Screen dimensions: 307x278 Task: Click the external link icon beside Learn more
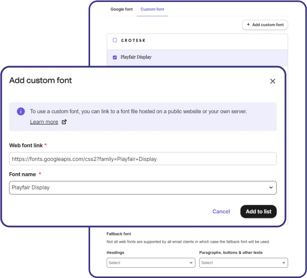(x=64, y=122)
